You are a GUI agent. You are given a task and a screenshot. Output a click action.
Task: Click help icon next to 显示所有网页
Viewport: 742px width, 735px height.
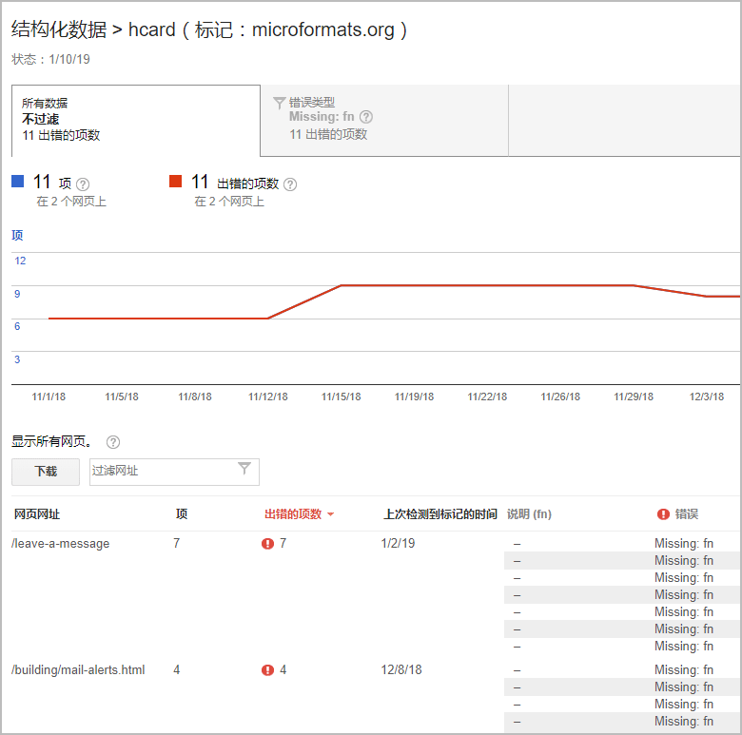point(113,442)
